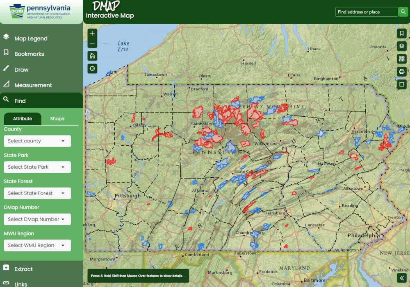This screenshot has width=410, height=287.
Task: Open the basemap gallery icon
Action: click(402, 59)
